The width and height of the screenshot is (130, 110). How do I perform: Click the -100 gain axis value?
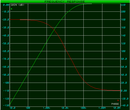[6, 83]
